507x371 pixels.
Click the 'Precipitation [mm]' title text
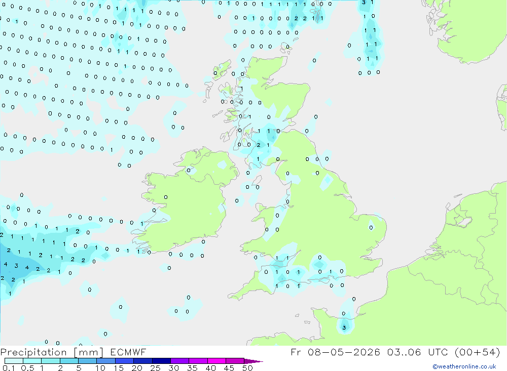pyautogui.click(x=51, y=352)
